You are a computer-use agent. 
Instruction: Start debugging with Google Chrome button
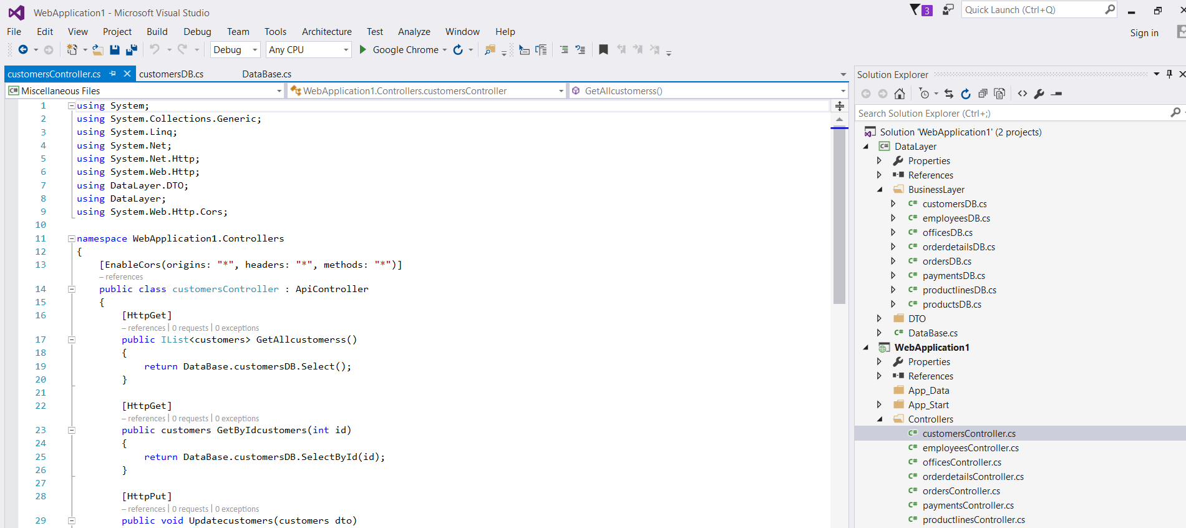pos(399,50)
